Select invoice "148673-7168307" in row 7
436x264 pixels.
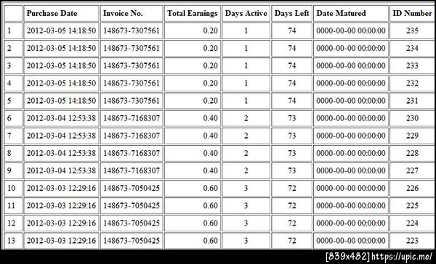coord(132,136)
